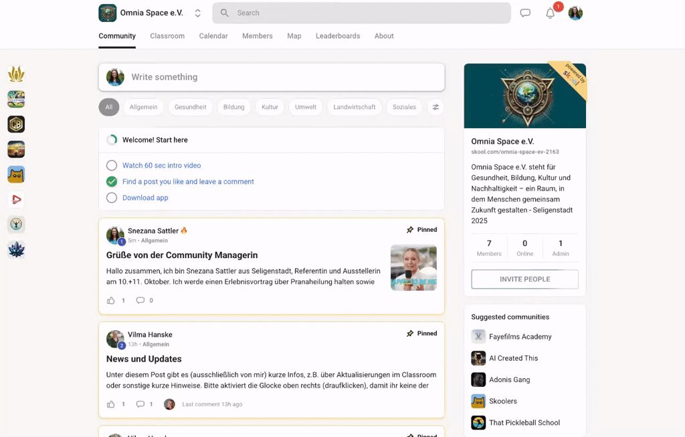Click Snezana Sattler's post avatar
This screenshot has height=437, width=685.
click(115, 235)
